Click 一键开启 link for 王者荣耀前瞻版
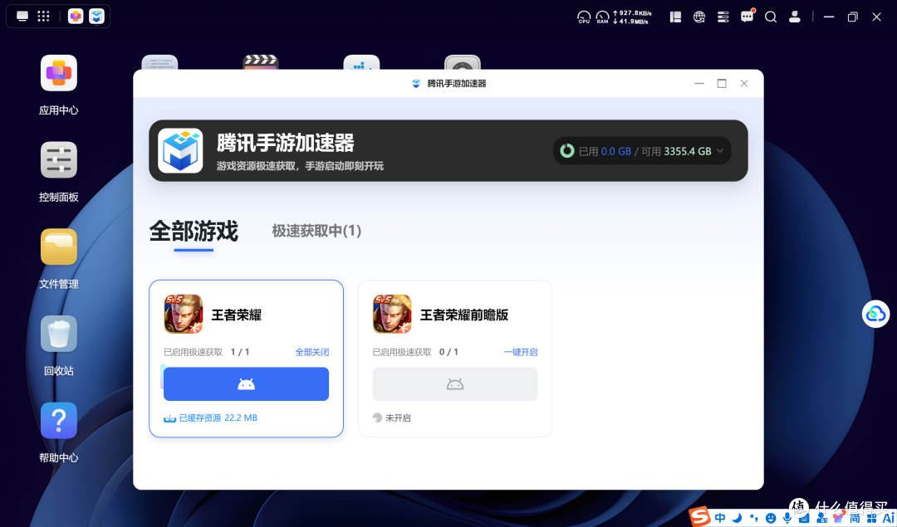 tap(521, 352)
